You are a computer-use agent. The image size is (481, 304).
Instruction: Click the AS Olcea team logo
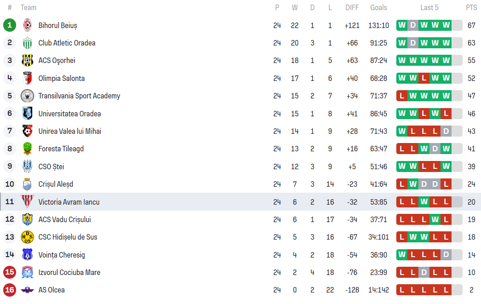pos(28,290)
